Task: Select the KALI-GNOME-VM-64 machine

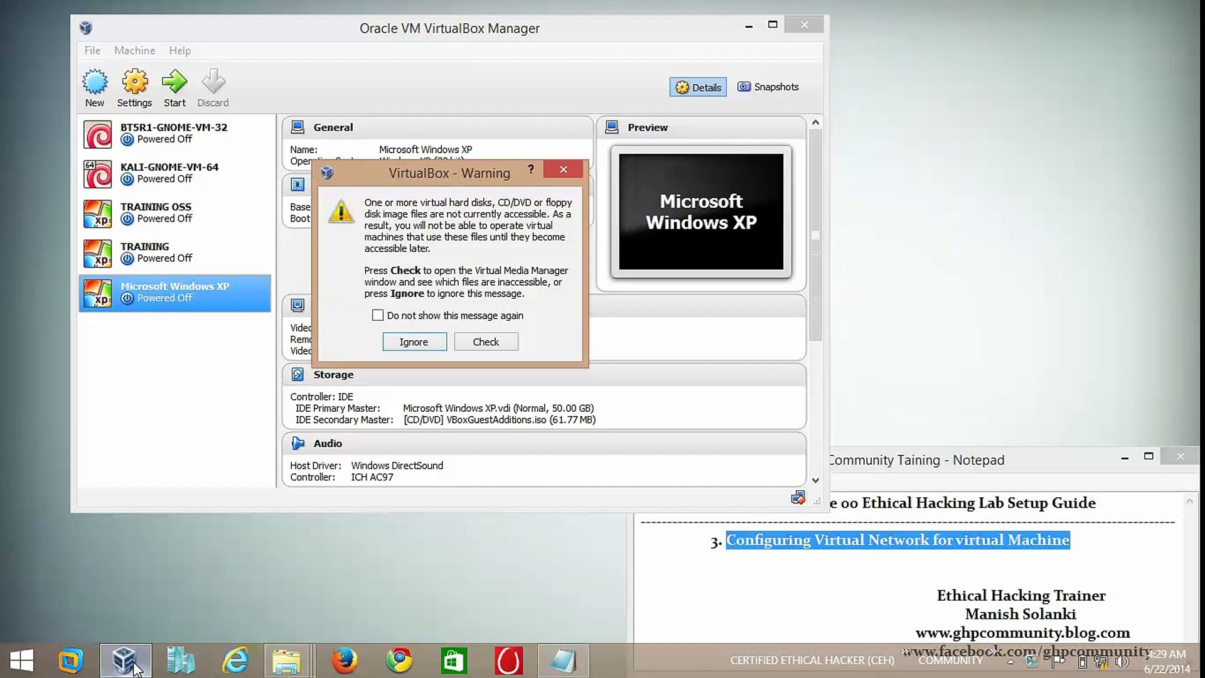Action: (x=174, y=173)
